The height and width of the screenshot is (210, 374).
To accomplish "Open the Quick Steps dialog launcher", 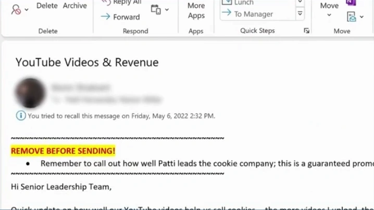I will [307, 31].
